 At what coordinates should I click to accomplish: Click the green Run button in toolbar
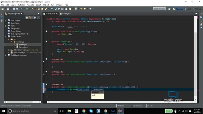pos(27,9)
